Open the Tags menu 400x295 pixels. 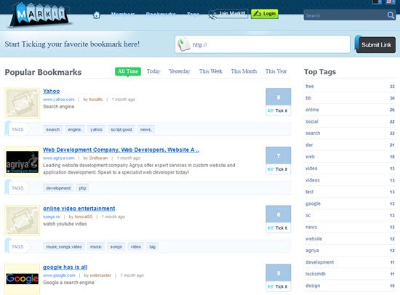pos(193,14)
